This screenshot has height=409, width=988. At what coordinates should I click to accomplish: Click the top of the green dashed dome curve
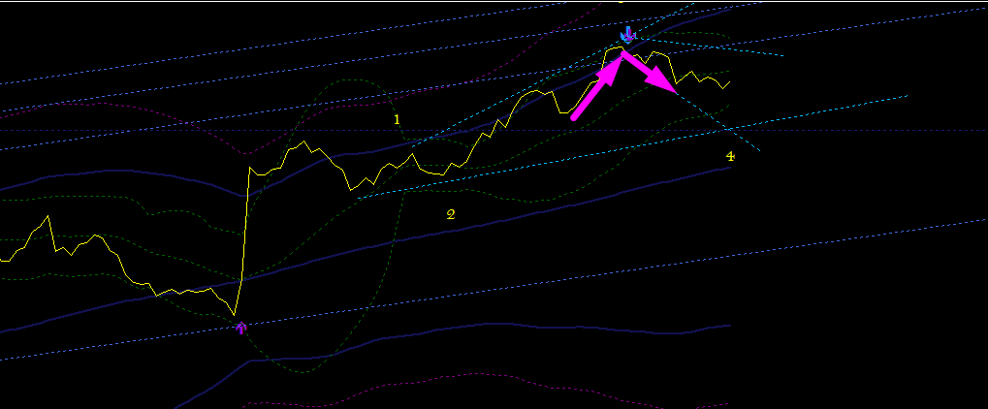348,80
